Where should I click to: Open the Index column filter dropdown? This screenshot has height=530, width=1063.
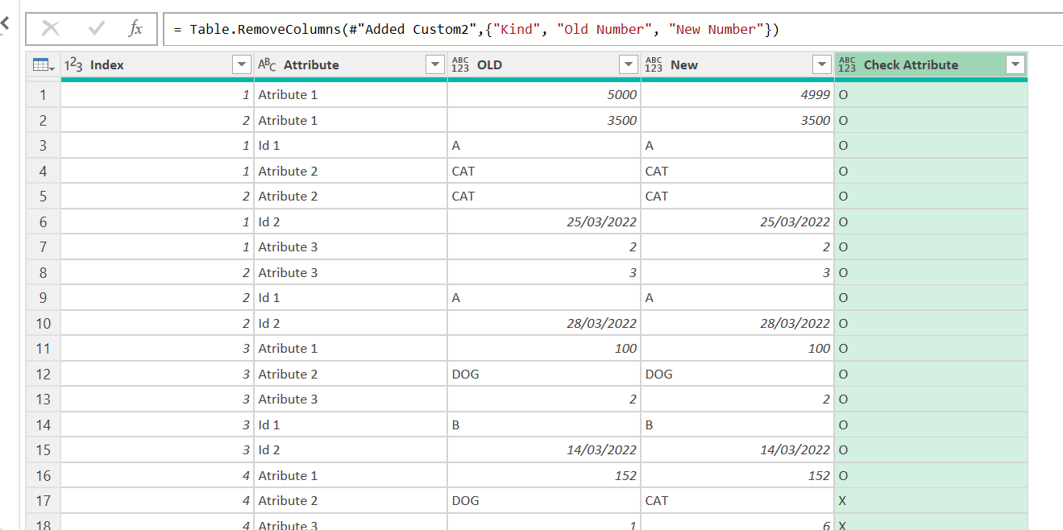241,65
